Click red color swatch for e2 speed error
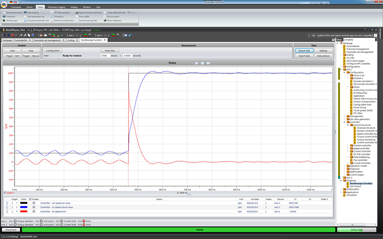This screenshot has height=239, width=383. tap(24, 211)
